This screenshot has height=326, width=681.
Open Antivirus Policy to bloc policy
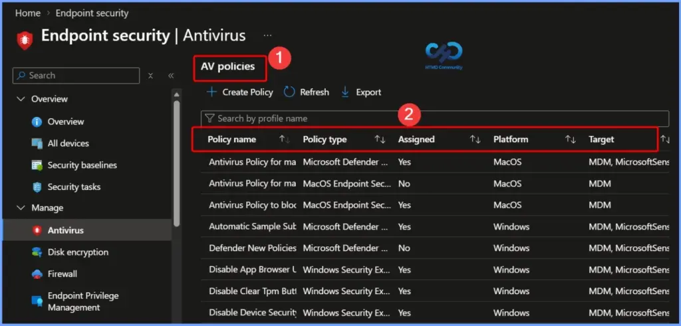click(252, 205)
